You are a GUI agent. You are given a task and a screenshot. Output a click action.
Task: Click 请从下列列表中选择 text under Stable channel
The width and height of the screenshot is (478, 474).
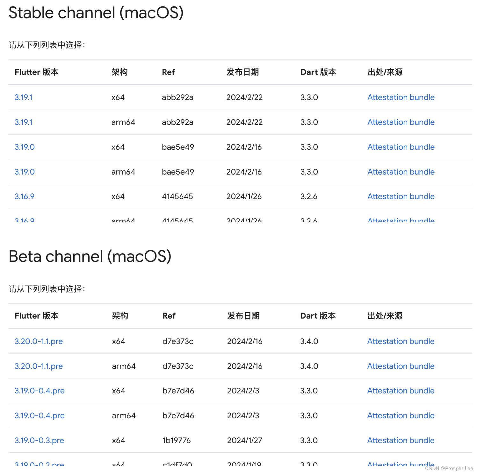click(x=47, y=45)
